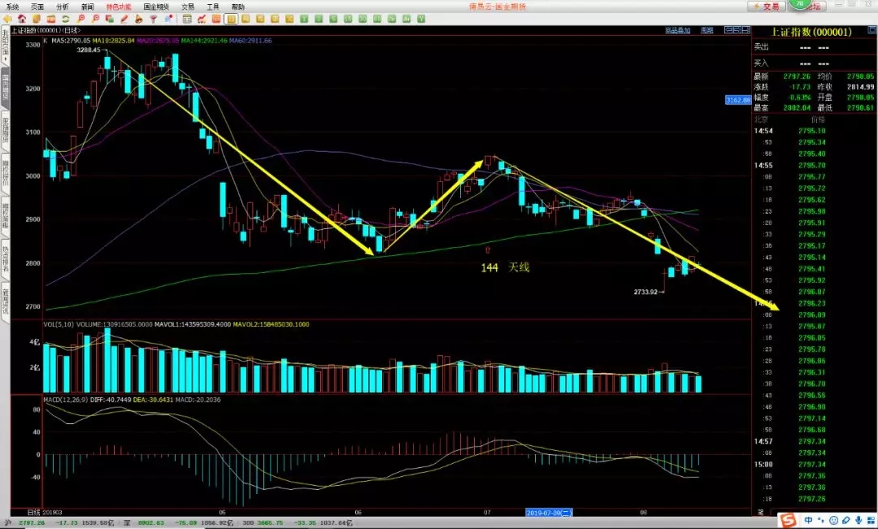Click the third window layout icon near 周期
The image size is (878, 529).
[745, 30]
